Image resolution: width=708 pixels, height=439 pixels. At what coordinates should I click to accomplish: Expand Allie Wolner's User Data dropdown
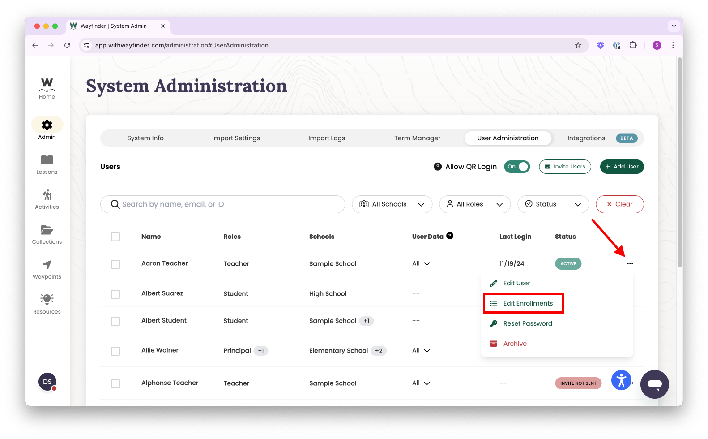(421, 350)
